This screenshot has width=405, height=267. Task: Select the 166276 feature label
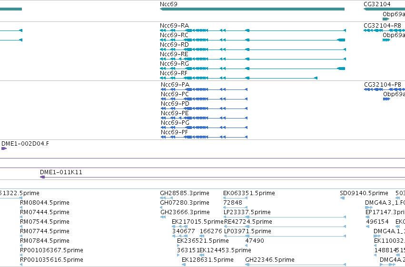[x=211, y=231]
